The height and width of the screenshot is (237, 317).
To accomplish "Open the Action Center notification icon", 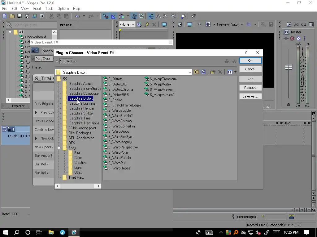I will pyautogui.click(x=307, y=232).
